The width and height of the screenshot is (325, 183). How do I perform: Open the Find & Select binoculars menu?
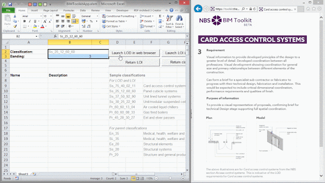click(179, 21)
